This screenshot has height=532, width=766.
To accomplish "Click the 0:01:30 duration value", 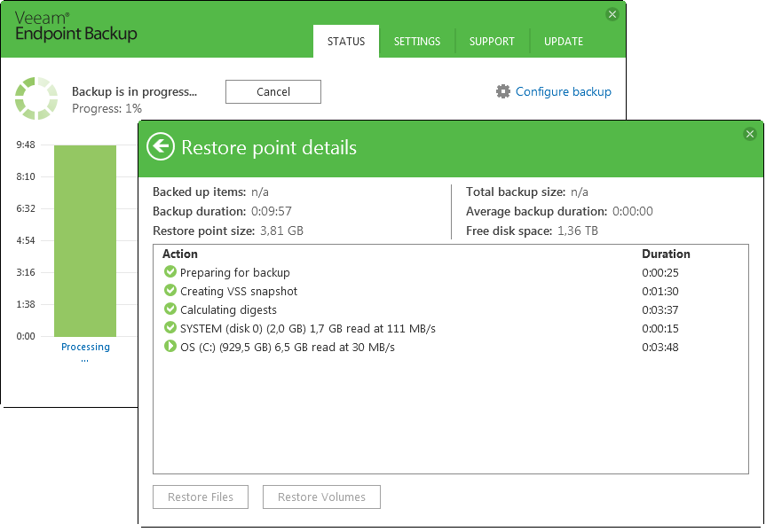I will [660, 291].
